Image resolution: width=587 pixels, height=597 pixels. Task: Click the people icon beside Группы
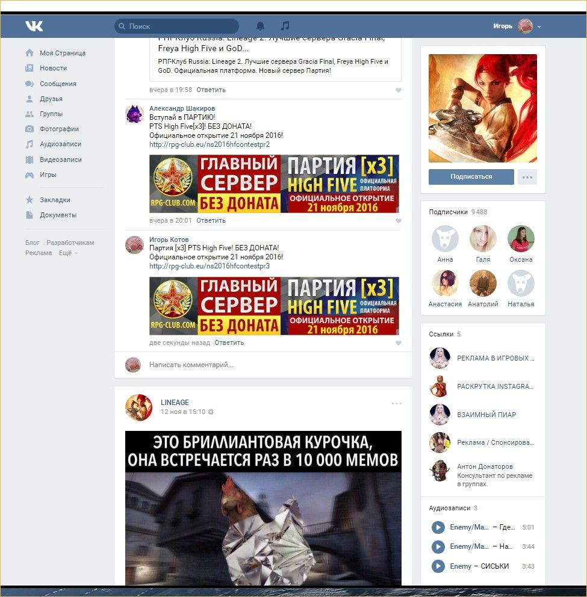(x=30, y=114)
